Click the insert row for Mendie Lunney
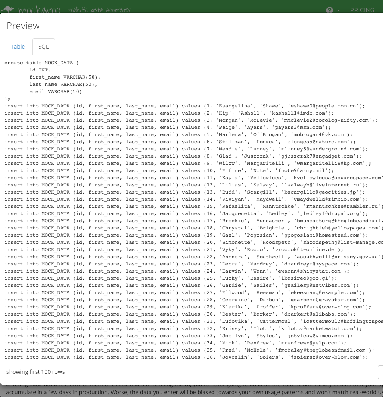Image resolution: width=383 pixels, height=397 pixels. click(x=186, y=149)
